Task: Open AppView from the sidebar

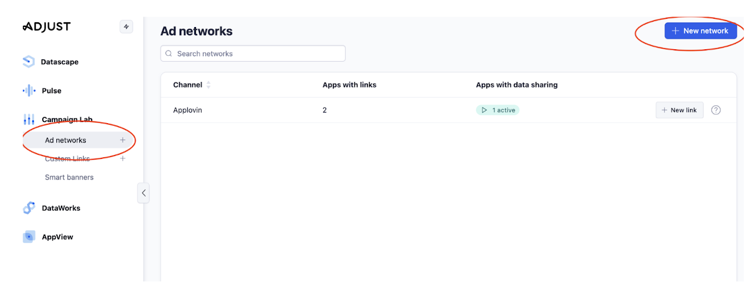Action: coord(57,237)
